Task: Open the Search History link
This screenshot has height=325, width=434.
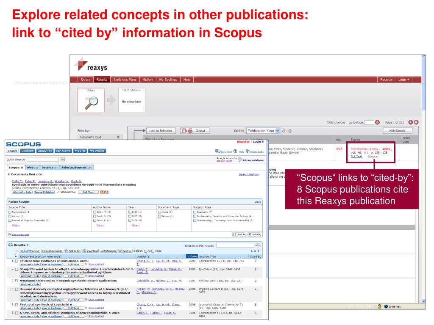Action: tap(248, 174)
